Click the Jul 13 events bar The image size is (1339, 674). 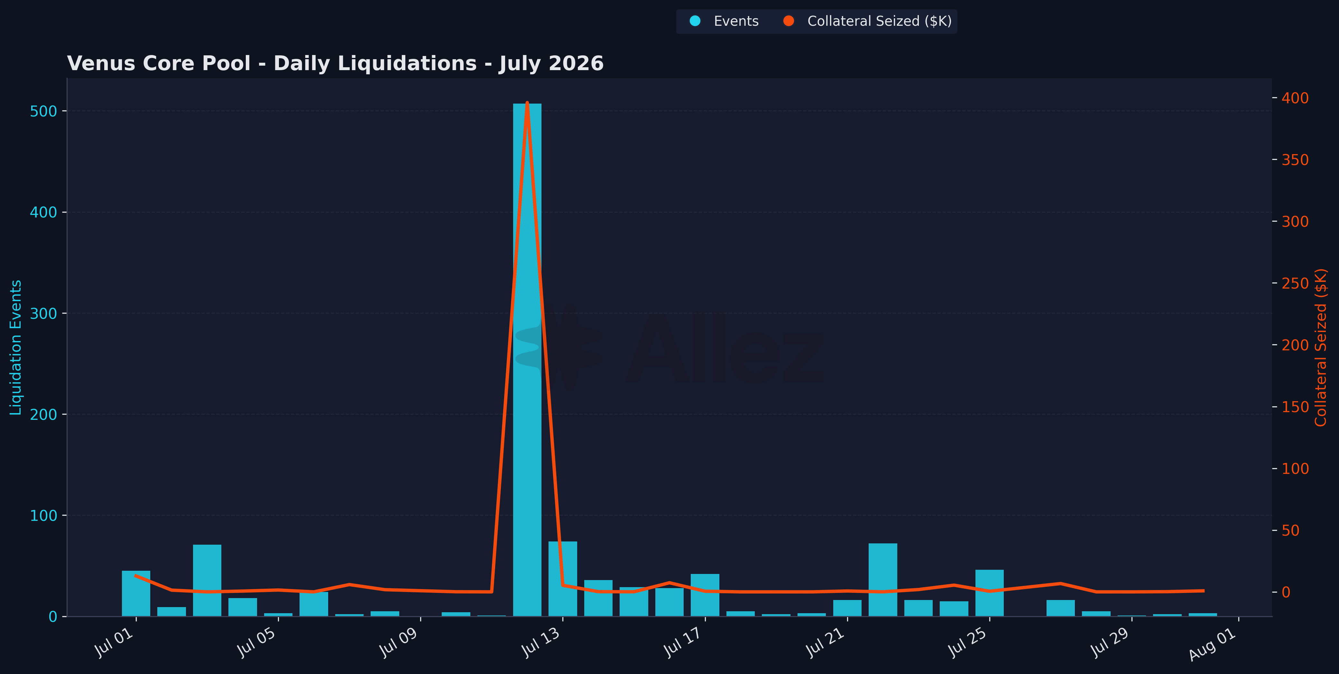click(563, 579)
